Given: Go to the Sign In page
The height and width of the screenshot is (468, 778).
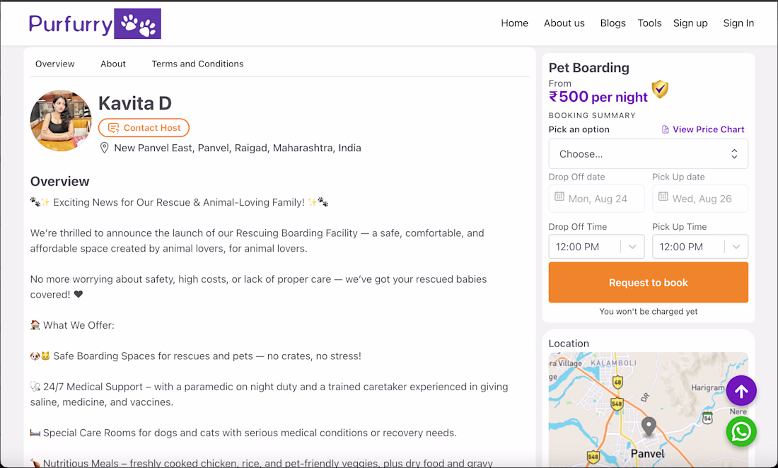Looking at the screenshot, I should click(x=738, y=23).
